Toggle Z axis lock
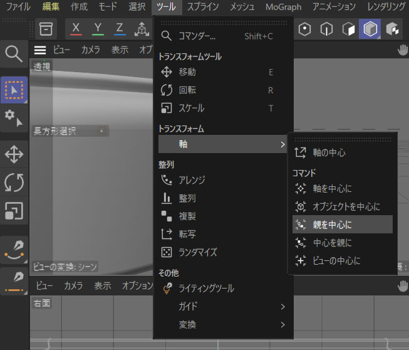This screenshot has width=409, height=350. pos(119,29)
